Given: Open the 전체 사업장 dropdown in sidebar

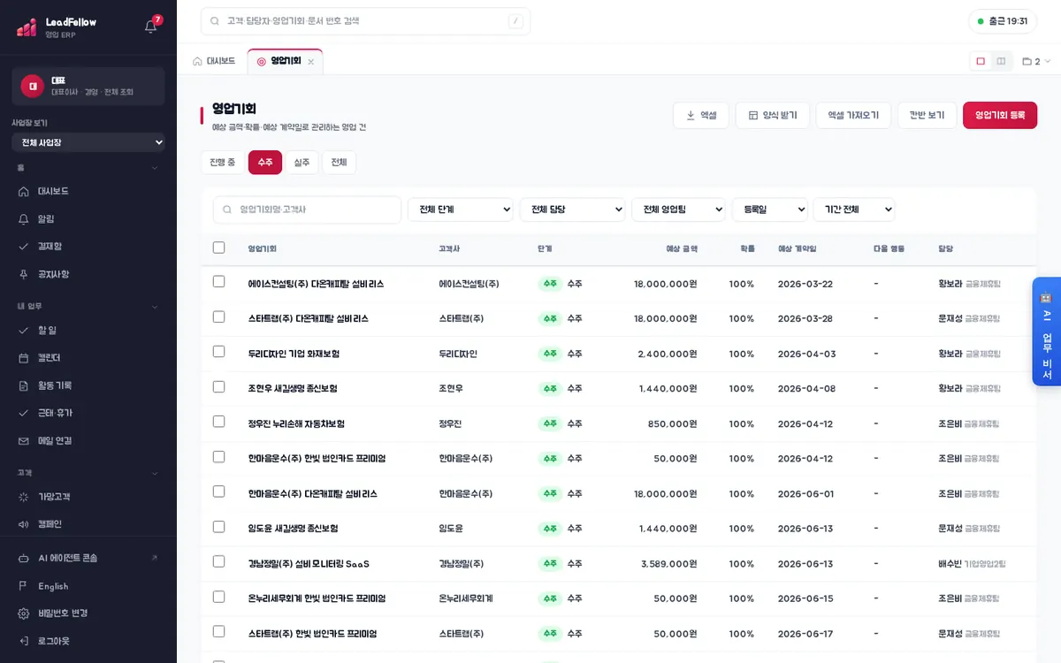Looking at the screenshot, I should [88, 142].
